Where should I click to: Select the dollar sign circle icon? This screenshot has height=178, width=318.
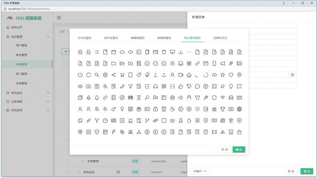(x=147, y=132)
